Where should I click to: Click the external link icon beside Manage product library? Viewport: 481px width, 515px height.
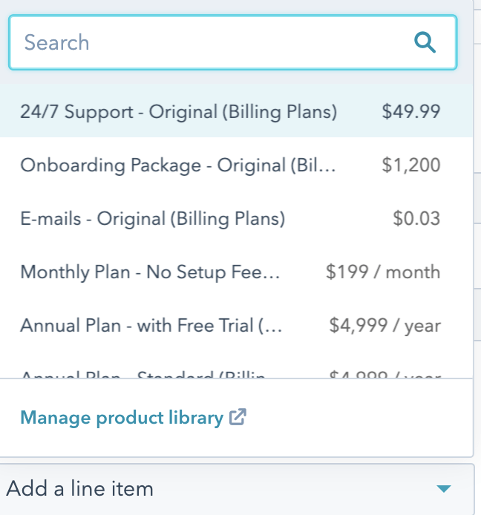(238, 418)
